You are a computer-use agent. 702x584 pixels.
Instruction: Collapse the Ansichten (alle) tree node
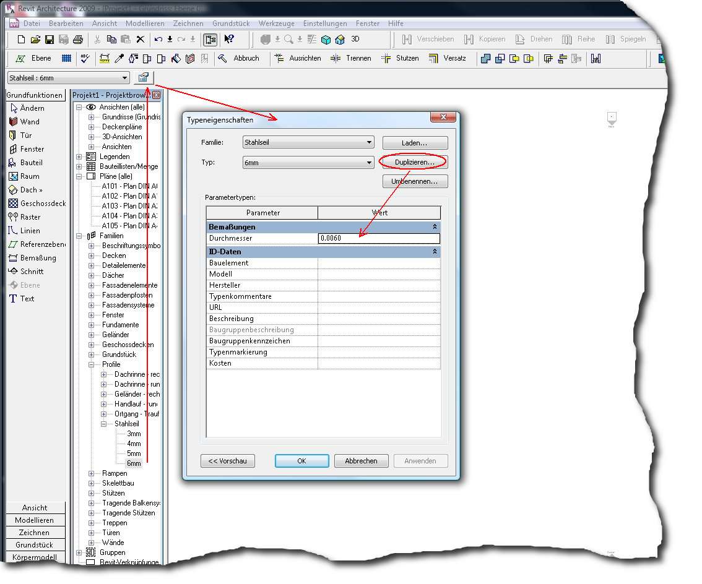click(79, 107)
